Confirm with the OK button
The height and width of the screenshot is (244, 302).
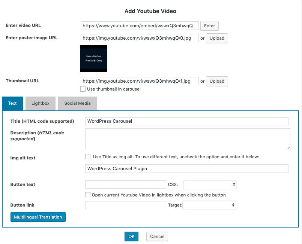point(131,237)
